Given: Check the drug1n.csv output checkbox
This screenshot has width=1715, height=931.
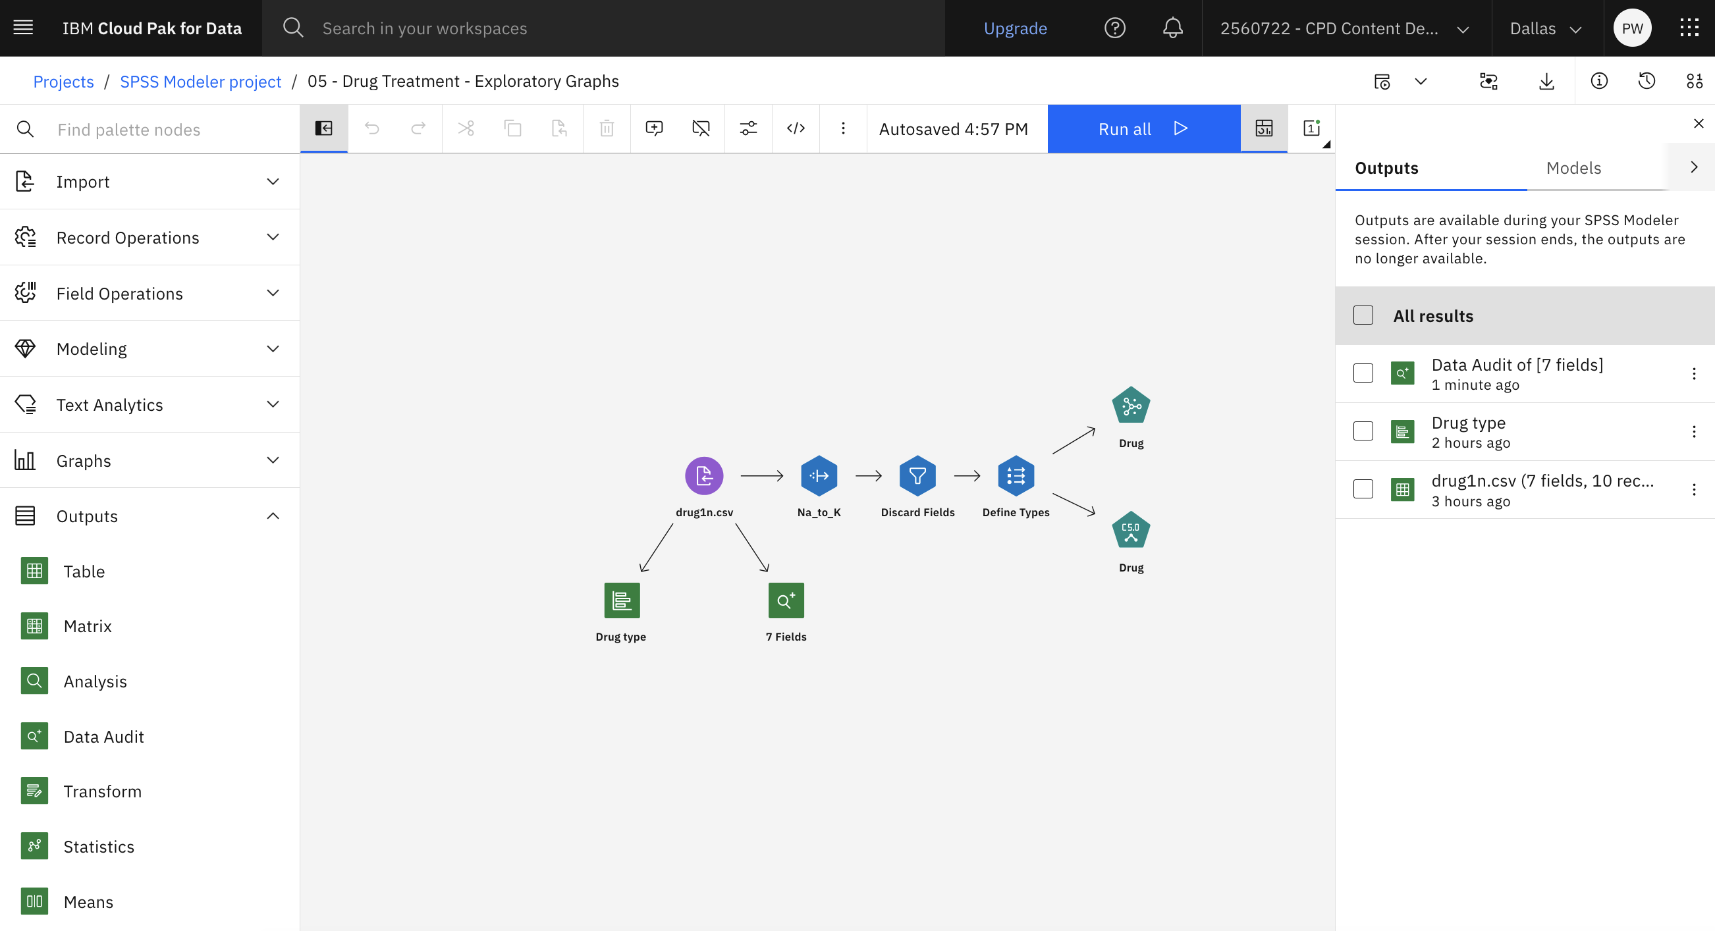Looking at the screenshot, I should pos(1363,489).
